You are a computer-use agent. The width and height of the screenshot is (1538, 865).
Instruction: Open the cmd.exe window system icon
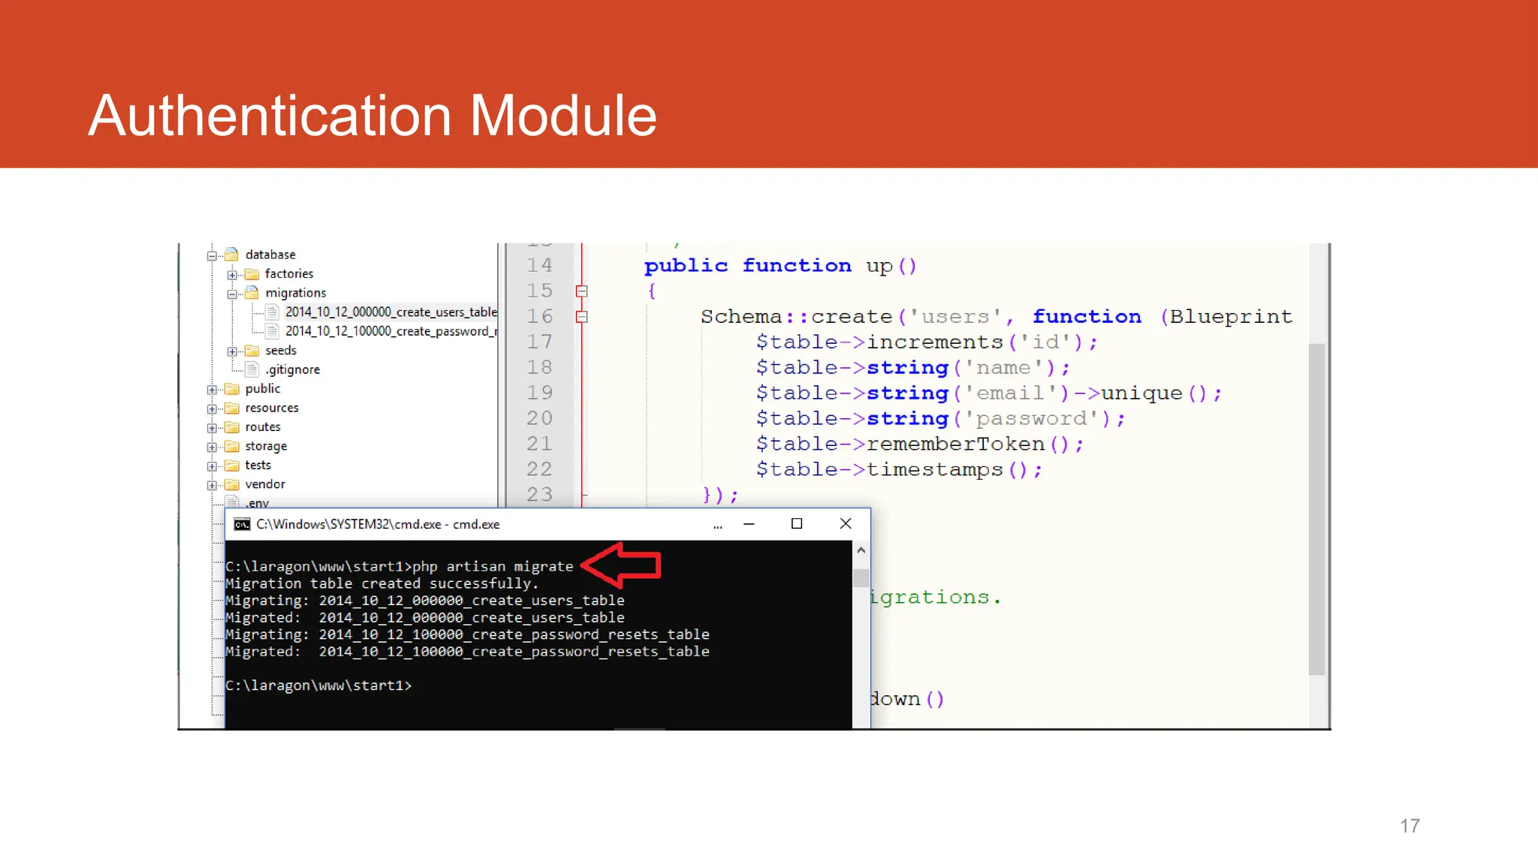pos(242,524)
